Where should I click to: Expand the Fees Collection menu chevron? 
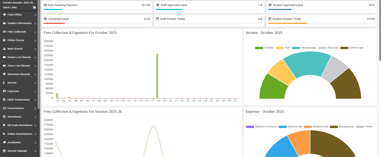point(35,32)
